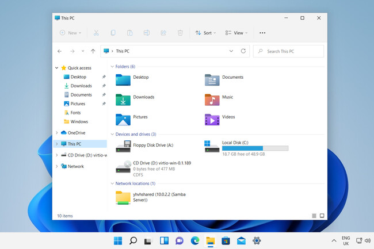
Task: Unpin Desktop using its Quick access pin
Action: pyautogui.click(x=104, y=76)
